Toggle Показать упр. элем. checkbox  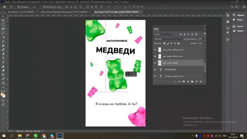44,7
